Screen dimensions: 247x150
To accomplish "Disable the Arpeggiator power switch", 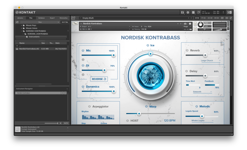I will point(90,106).
